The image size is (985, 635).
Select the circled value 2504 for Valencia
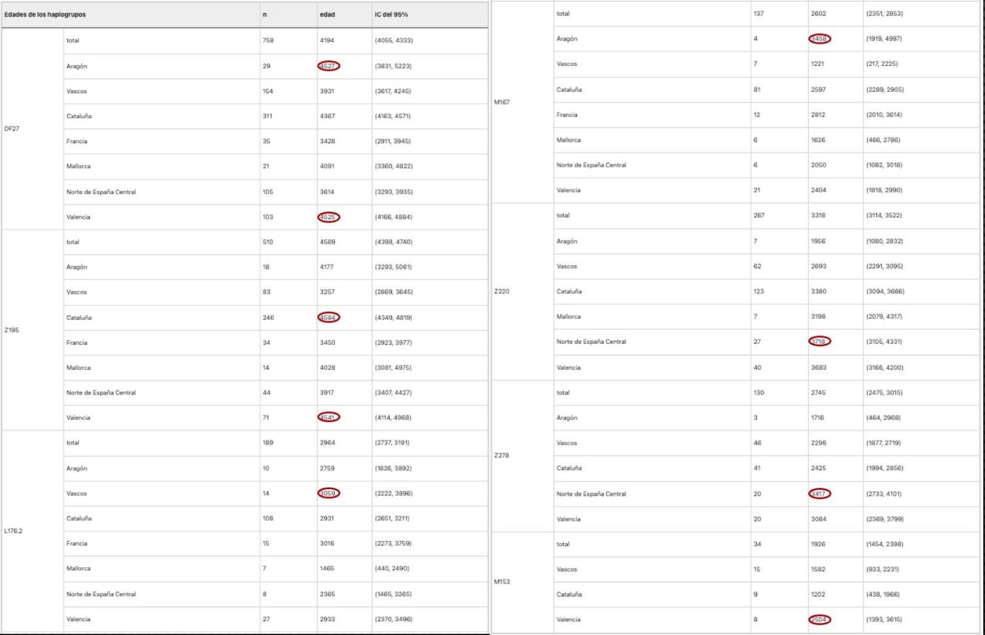[819, 620]
